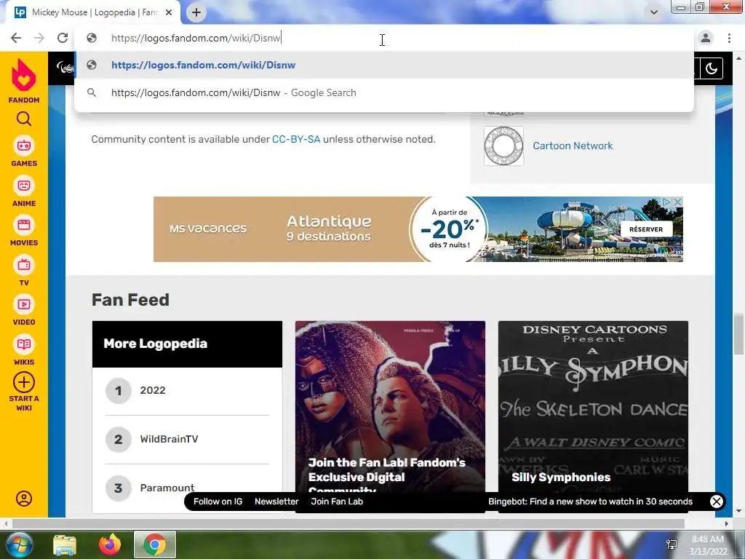Open the Fandom sidebar search icon
Screen dimensions: 745x559
[x=24, y=119]
